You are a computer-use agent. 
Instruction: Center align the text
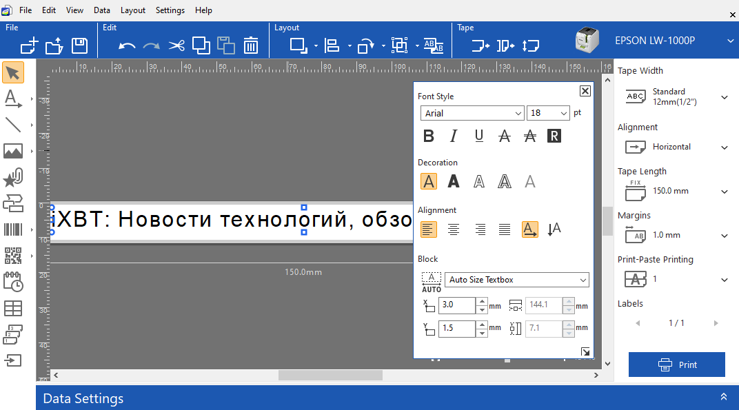[454, 229]
